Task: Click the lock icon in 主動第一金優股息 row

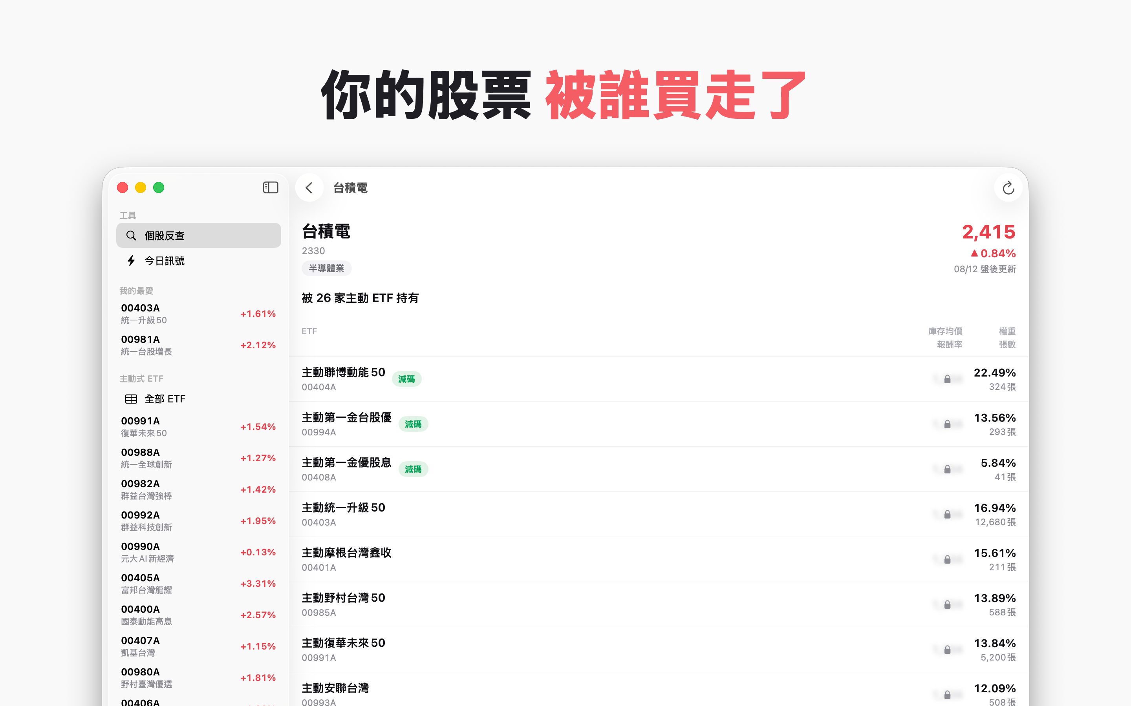Action: point(947,469)
